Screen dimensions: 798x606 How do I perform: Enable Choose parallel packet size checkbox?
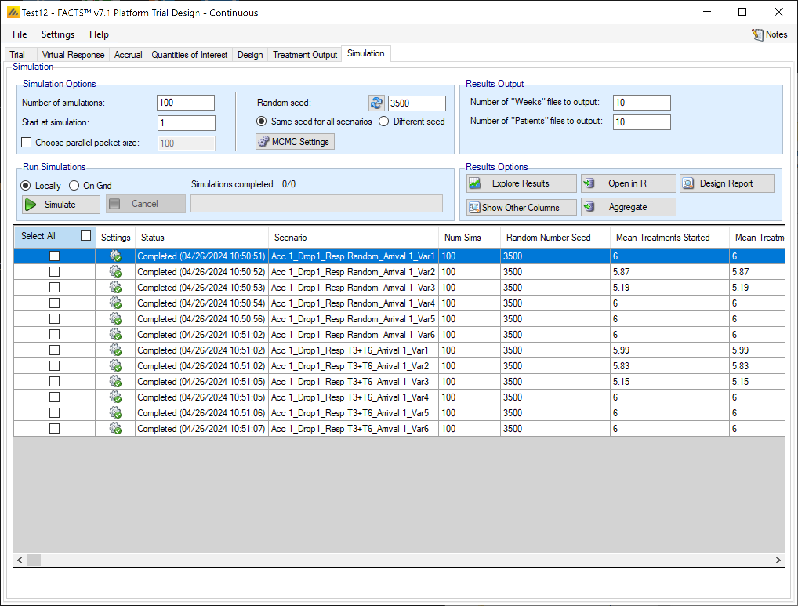coord(26,143)
